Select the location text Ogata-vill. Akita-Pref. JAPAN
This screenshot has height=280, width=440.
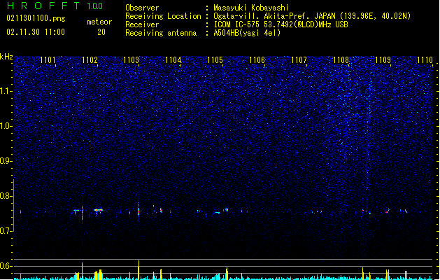point(275,16)
